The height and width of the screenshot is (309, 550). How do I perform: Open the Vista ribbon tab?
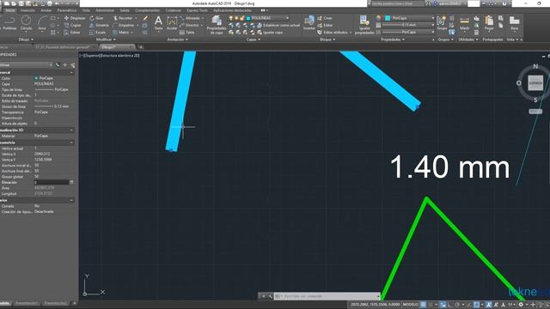point(86,10)
